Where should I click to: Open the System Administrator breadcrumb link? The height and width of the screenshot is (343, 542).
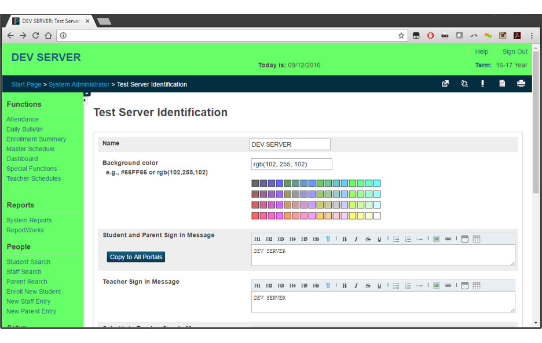pyautogui.click(x=79, y=84)
